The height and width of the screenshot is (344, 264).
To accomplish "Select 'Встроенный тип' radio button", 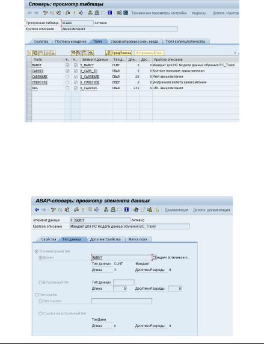I will [x=40, y=283].
